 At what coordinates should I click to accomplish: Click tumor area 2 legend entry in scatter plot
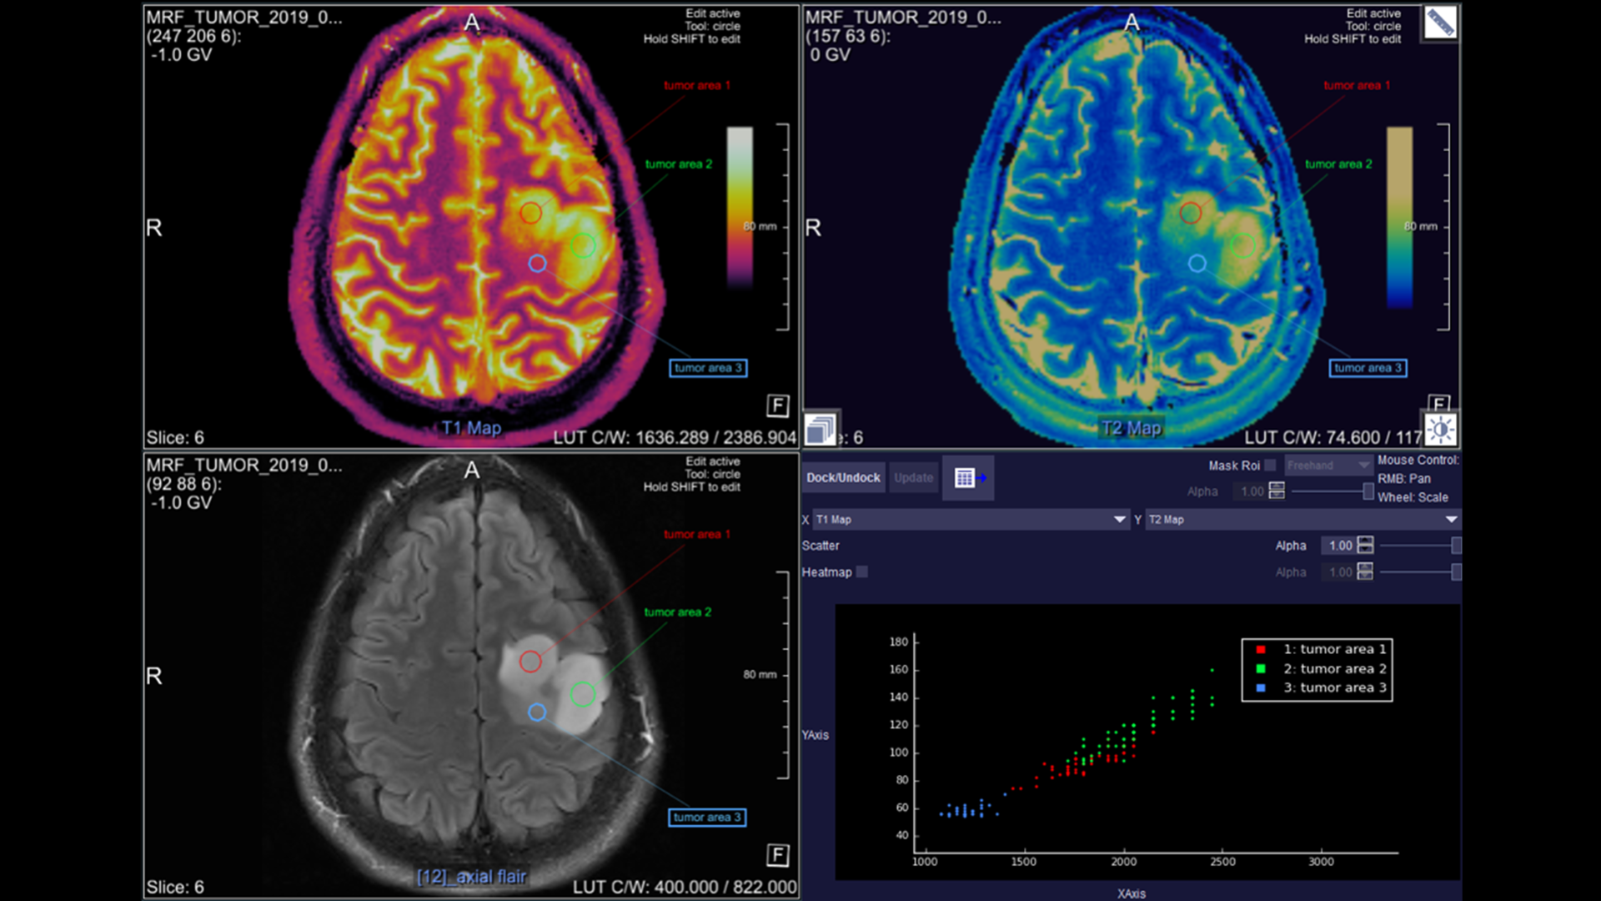(1334, 668)
